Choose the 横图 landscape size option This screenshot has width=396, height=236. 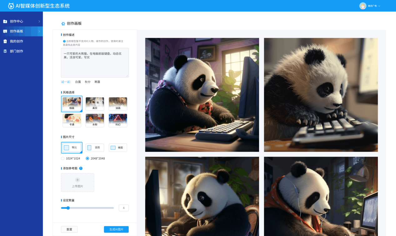[118, 148]
